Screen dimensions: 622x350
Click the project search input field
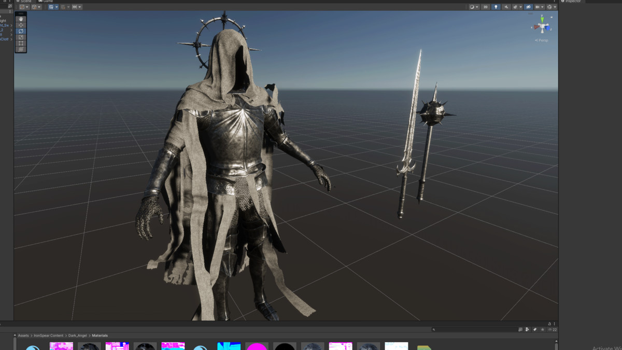474,329
